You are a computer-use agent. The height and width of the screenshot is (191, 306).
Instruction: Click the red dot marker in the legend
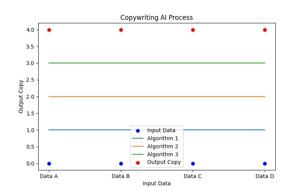pyautogui.click(x=138, y=162)
